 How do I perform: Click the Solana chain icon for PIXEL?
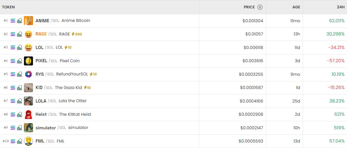point(13,61)
